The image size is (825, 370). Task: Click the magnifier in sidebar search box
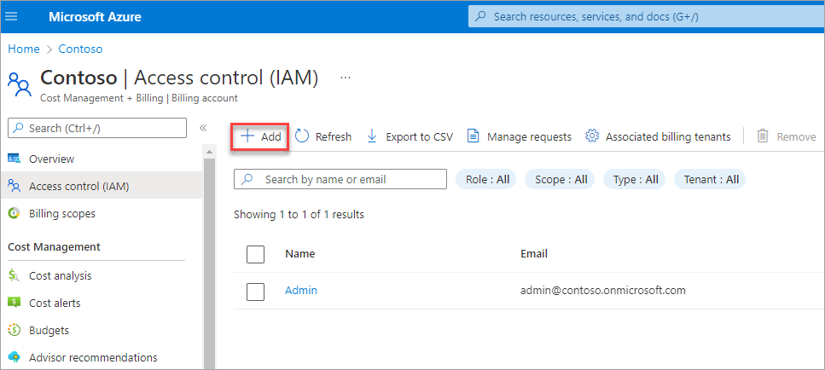point(19,128)
